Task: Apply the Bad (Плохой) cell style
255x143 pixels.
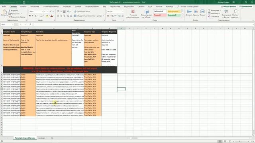Action: 160,15
